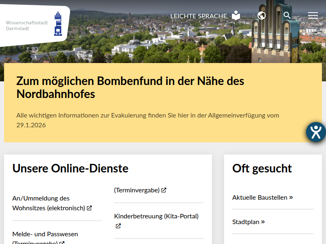Open Kinderbetreuung (Kita-Portal) link

156,216
